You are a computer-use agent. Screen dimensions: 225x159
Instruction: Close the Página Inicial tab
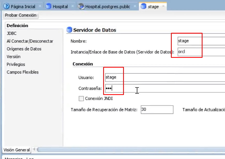click(40, 6)
